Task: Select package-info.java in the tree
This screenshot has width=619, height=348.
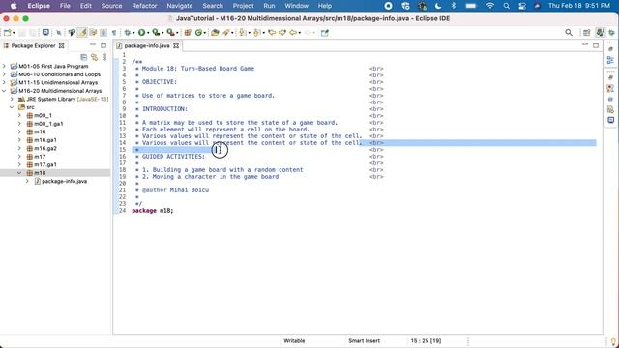Action: (x=65, y=181)
